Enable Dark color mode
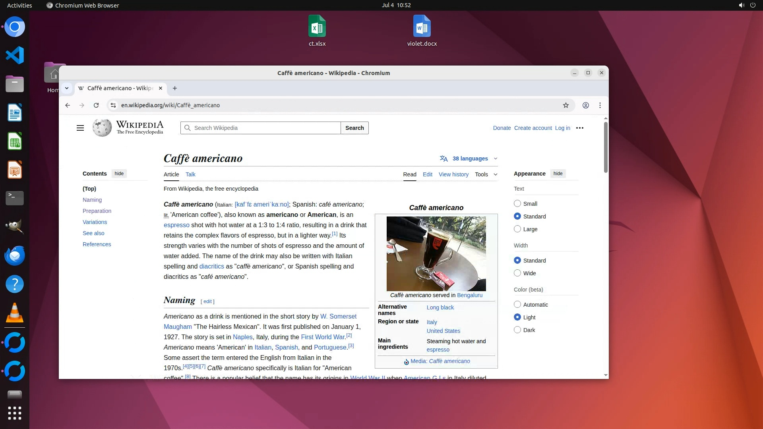 tap(517, 330)
